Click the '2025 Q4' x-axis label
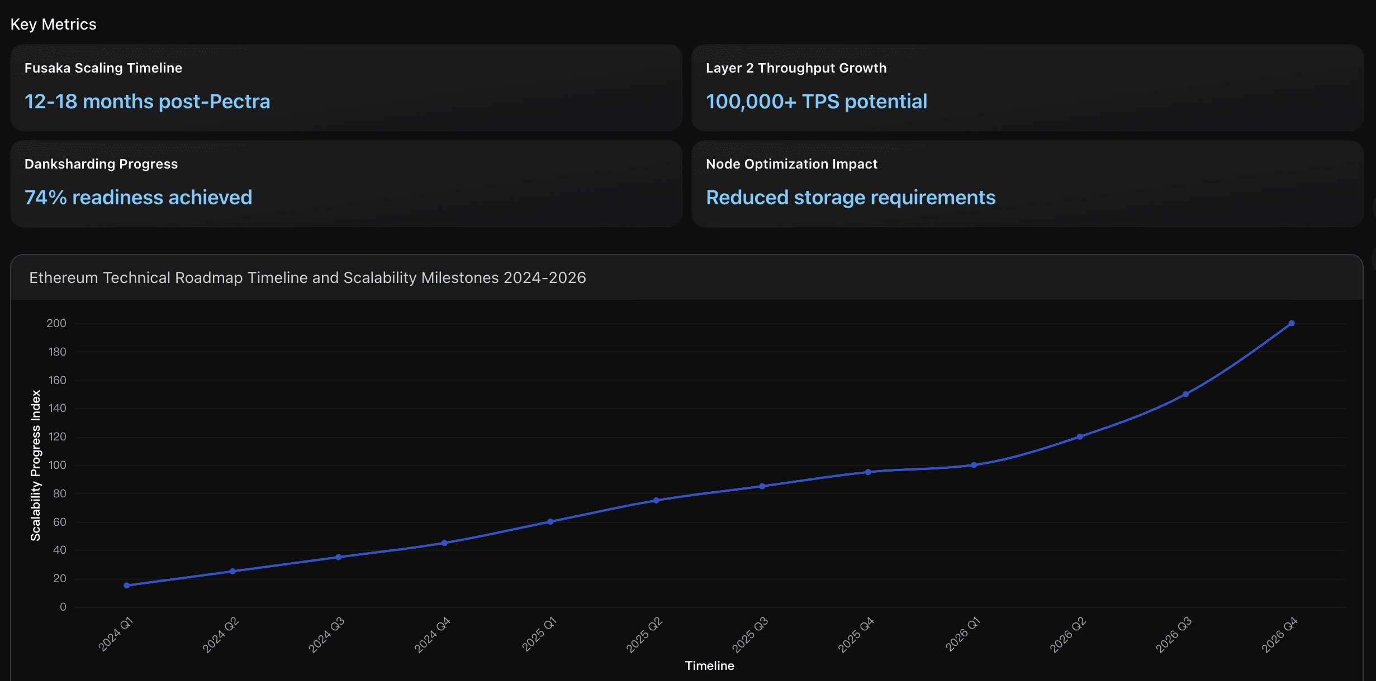This screenshot has height=681, width=1376. point(856,635)
